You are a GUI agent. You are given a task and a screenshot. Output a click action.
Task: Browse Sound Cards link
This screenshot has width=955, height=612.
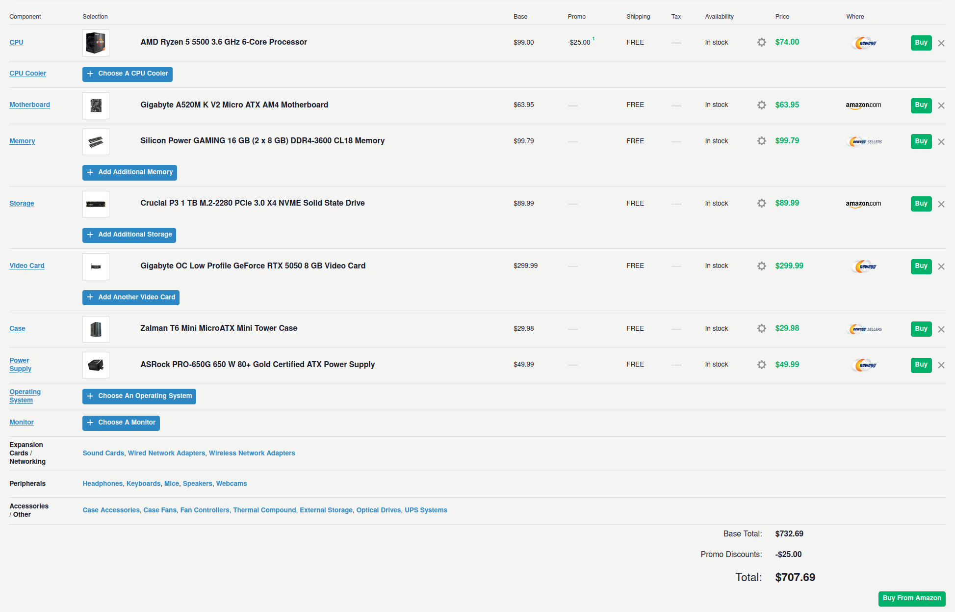103,453
